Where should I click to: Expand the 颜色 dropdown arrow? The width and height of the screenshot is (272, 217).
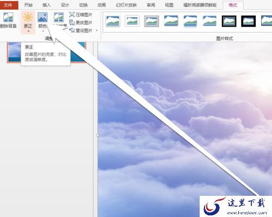(43, 31)
